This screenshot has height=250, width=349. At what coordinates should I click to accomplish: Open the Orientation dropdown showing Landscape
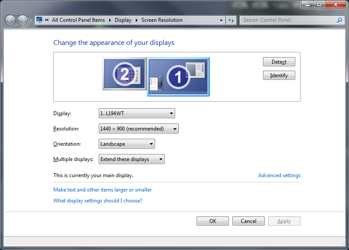tap(127, 144)
